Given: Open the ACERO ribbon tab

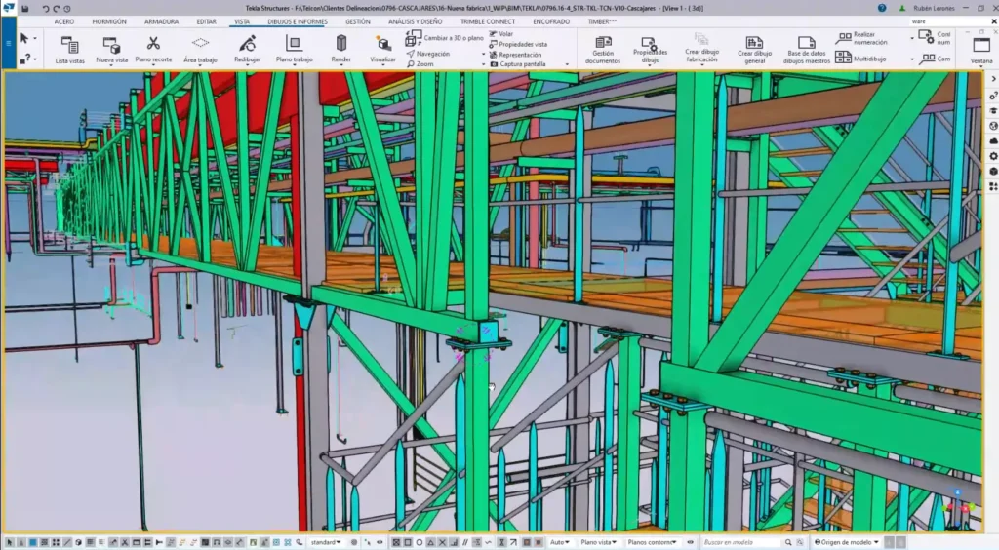Looking at the screenshot, I should pos(63,21).
